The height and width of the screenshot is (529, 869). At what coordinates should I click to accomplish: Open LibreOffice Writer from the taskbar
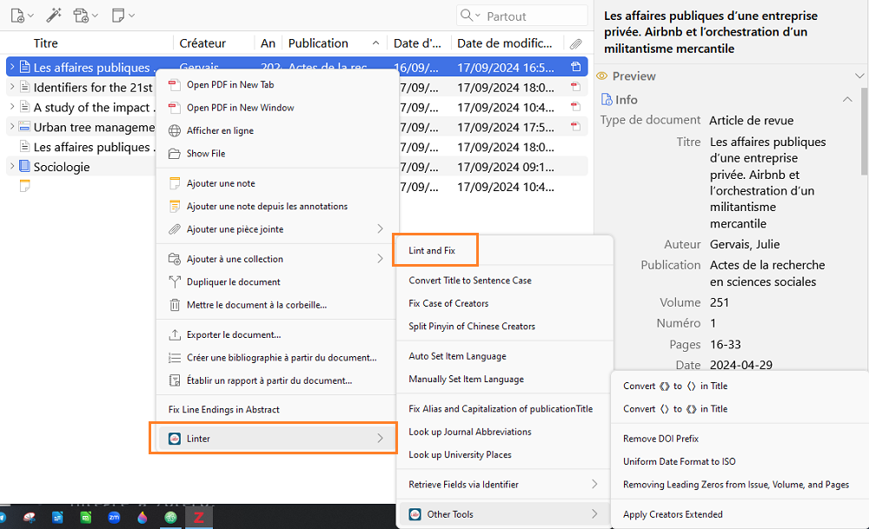click(x=57, y=518)
